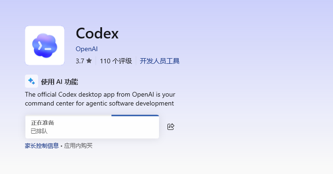Click the star icon next to 3.7
Image resolution: width=333 pixels, height=174 pixels.
point(89,61)
